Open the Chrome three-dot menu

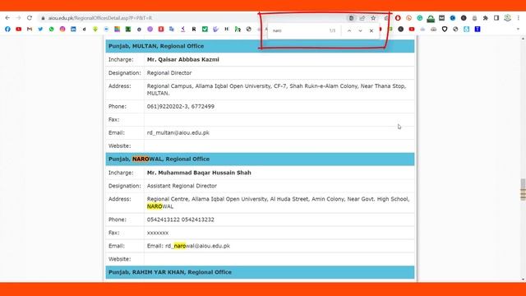(x=519, y=18)
